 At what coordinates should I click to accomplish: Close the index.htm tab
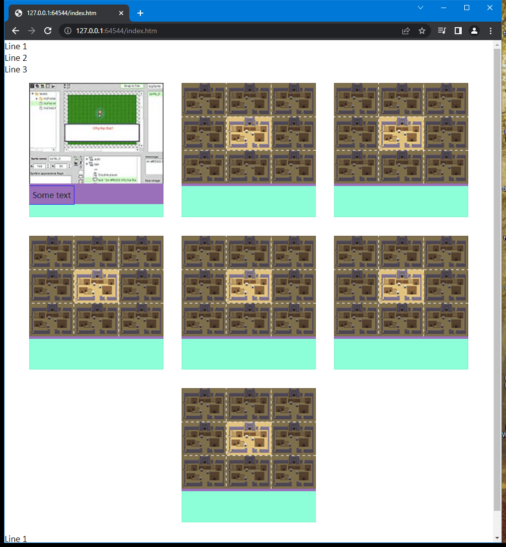pyautogui.click(x=121, y=13)
